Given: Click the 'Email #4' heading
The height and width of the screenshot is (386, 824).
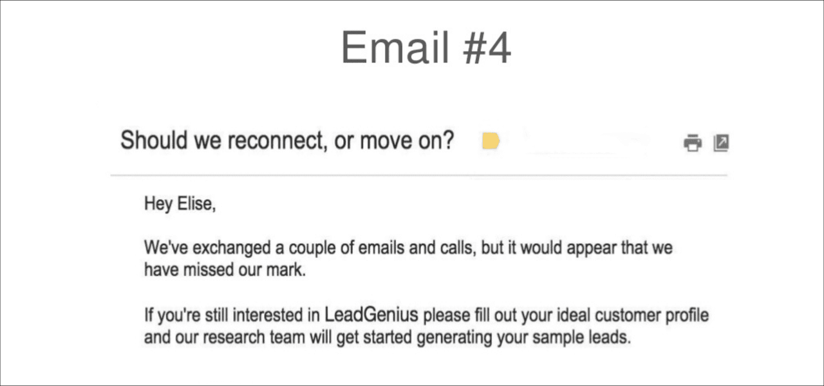Looking at the screenshot, I should (426, 48).
